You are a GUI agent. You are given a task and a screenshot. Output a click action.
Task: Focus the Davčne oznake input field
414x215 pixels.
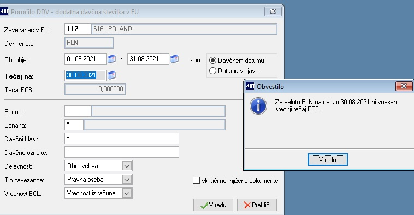tap(122, 152)
